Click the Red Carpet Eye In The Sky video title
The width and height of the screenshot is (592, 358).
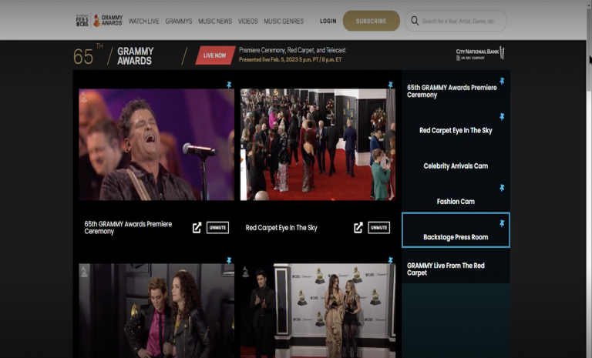(x=281, y=228)
